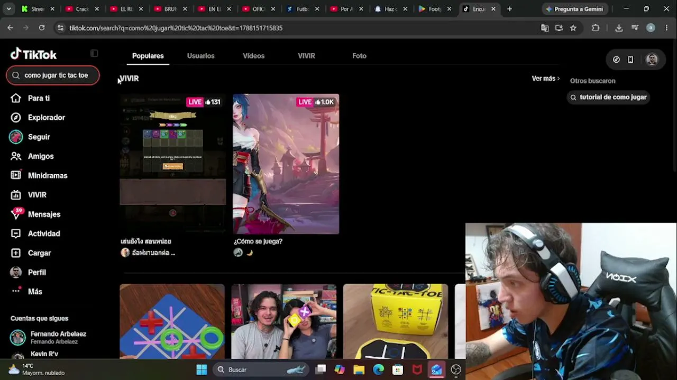Open the video of two people holding game pieces
This screenshot has height=380, width=677.
pos(284,321)
